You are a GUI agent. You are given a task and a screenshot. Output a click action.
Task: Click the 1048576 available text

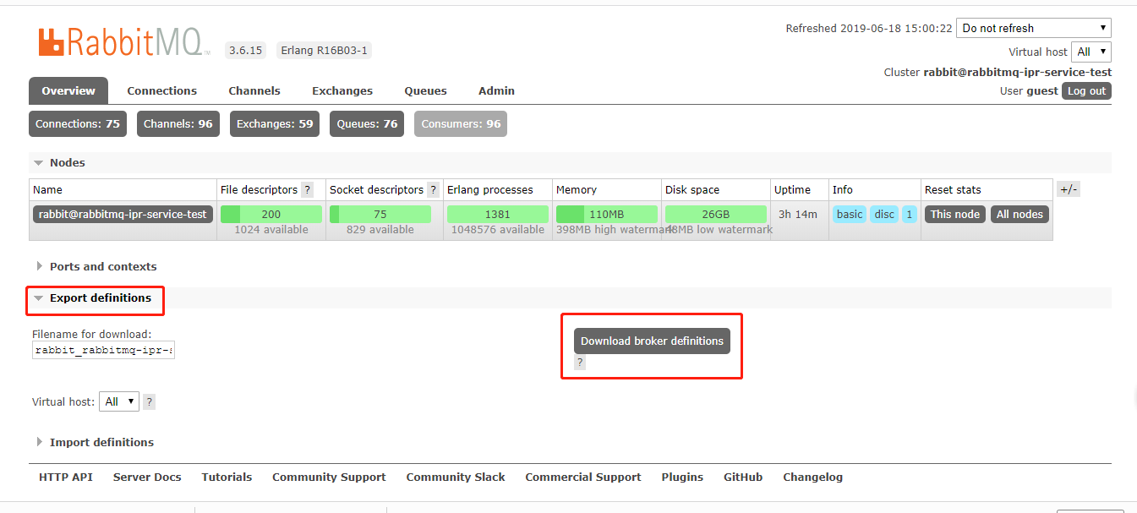(x=498, y=230)
